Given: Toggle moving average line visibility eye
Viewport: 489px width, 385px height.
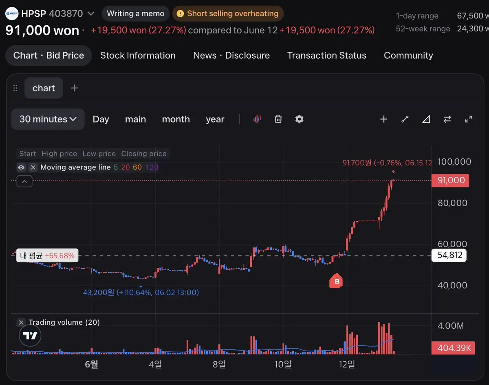Looking at the screenshot, I should 21,167.
